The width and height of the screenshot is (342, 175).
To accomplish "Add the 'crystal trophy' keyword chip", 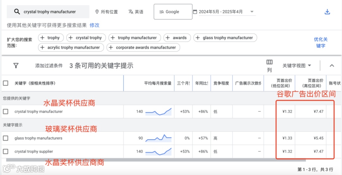I will [x=86, y=38].
